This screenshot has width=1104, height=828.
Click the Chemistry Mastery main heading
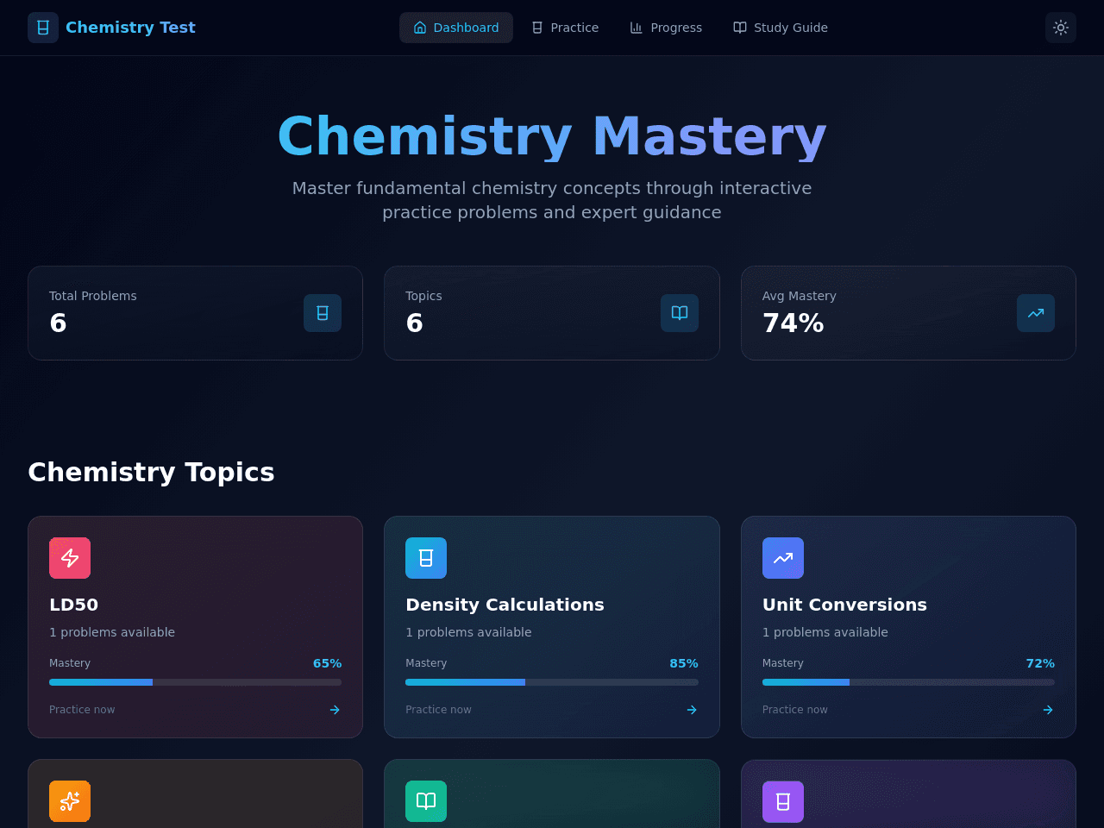552,136
